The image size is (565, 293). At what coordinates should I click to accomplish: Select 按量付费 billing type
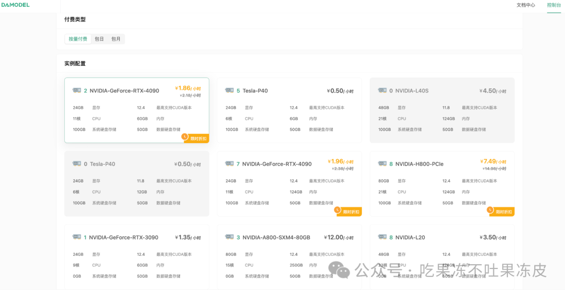(x=78, y=39)
